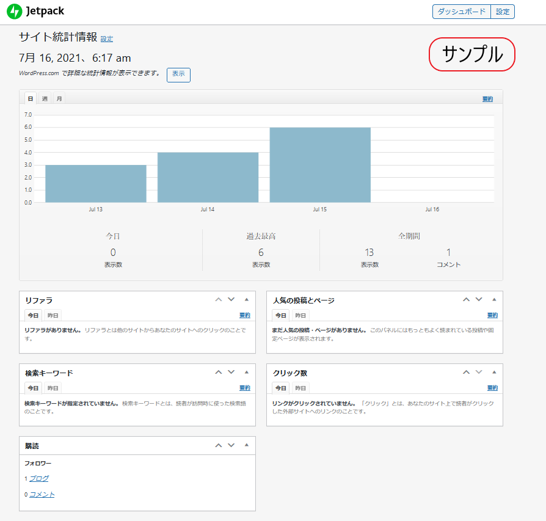Select 昨日 tab in 検索キーワード panel
Screen dimensions: 546x521
(x=53, y=388)
